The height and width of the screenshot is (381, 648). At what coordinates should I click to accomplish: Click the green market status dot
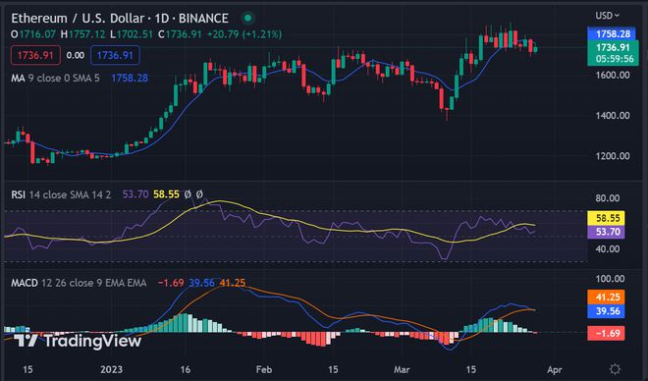pyautogui.click(x=248, y=18)
